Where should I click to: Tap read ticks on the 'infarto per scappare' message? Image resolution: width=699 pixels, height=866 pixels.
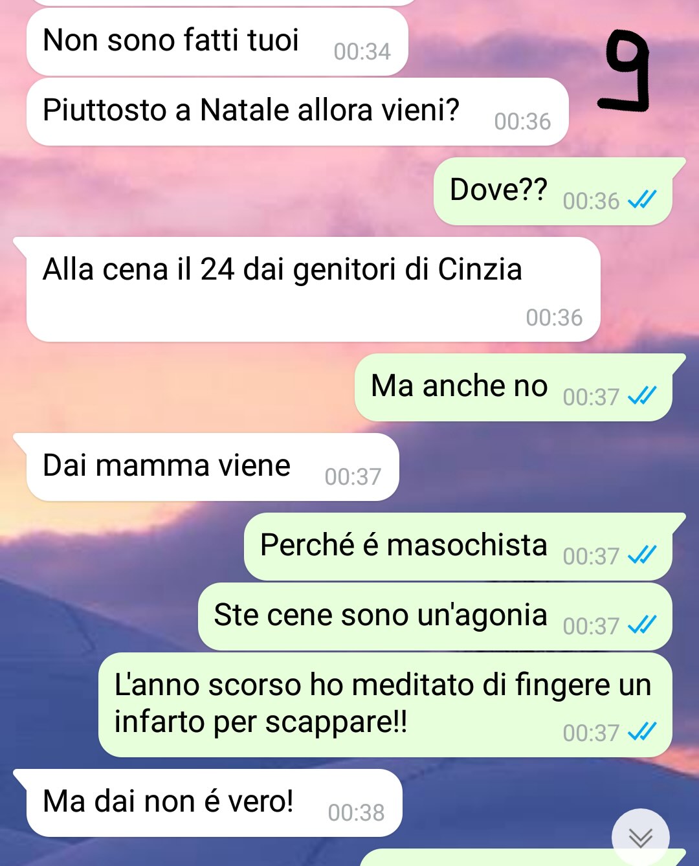642,731
